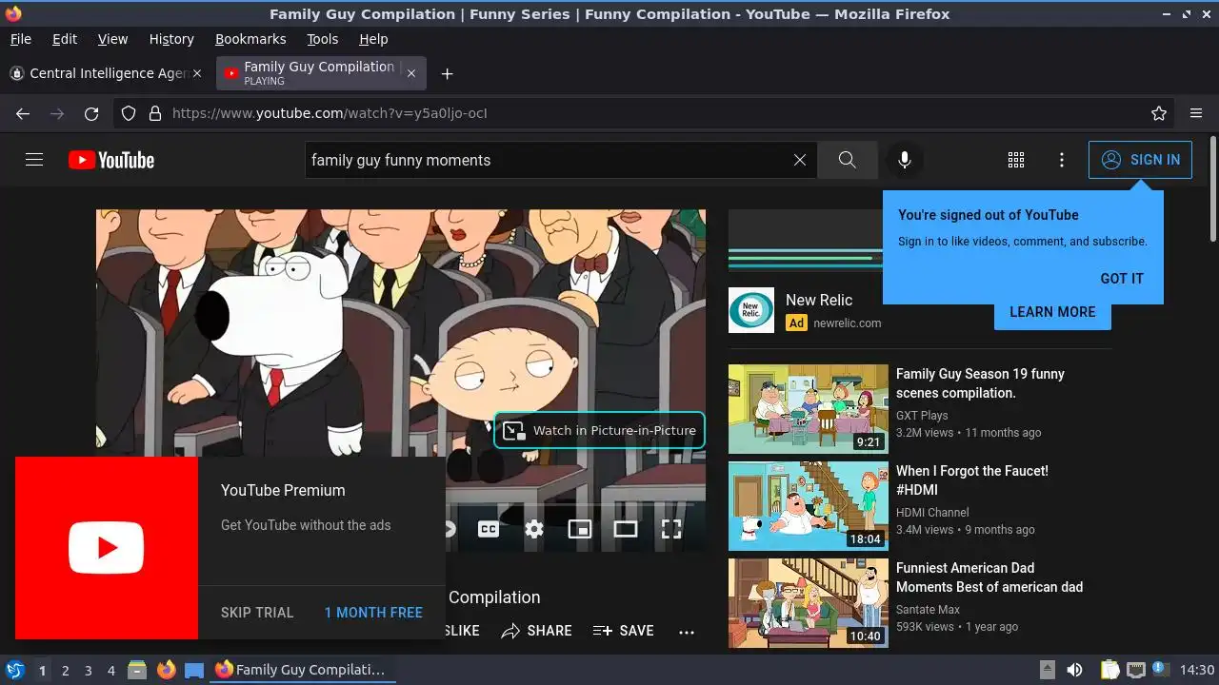Open a new browser tab
This screenshot has width=1219, height=685.
[x=447, y=73]
